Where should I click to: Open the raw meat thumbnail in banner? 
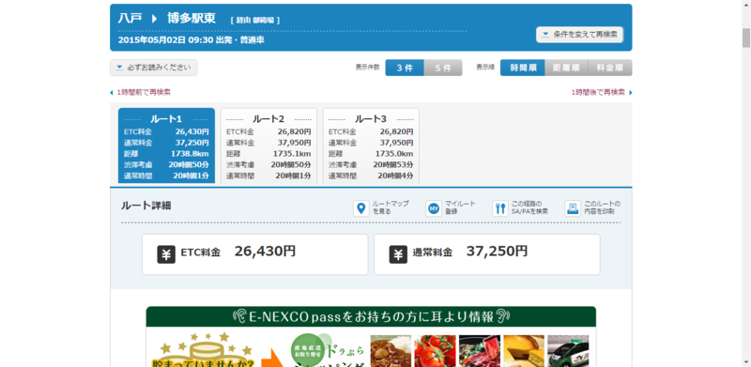(480, 351)
